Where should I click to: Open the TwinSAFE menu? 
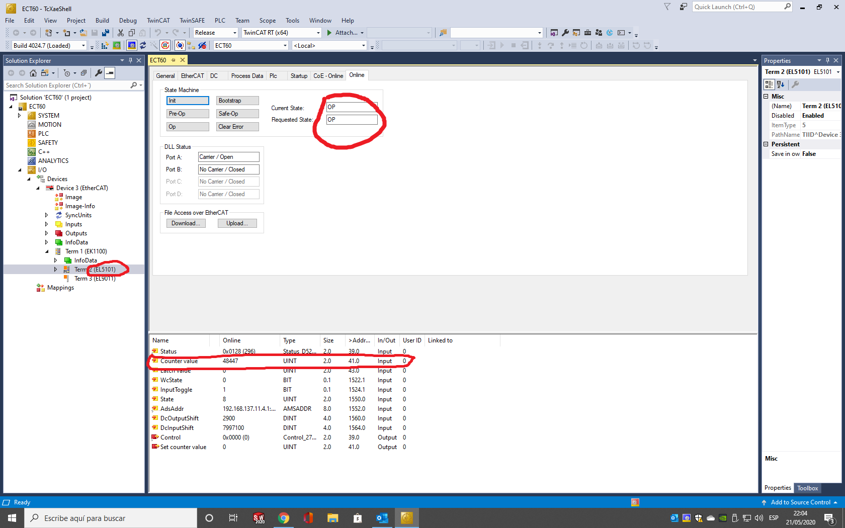coord(192,21)
